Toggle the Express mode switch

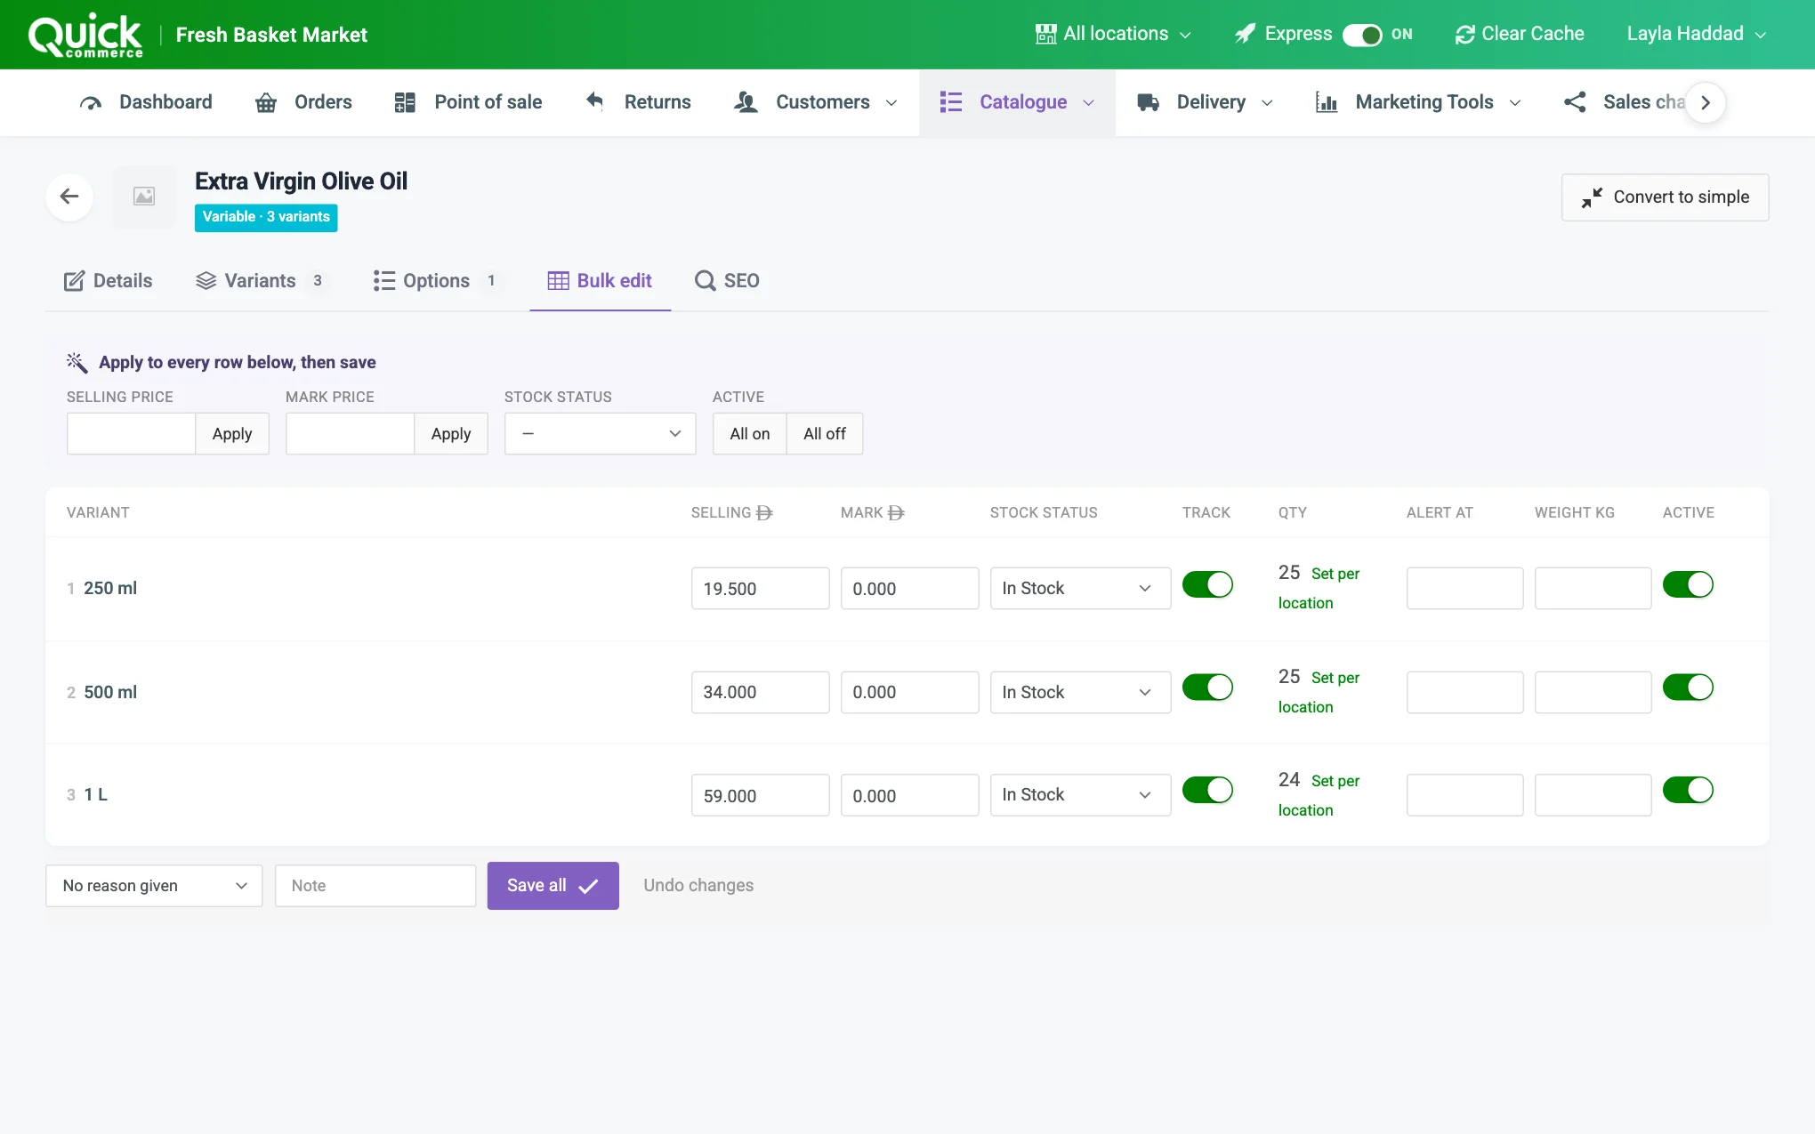click(1362, 35)
